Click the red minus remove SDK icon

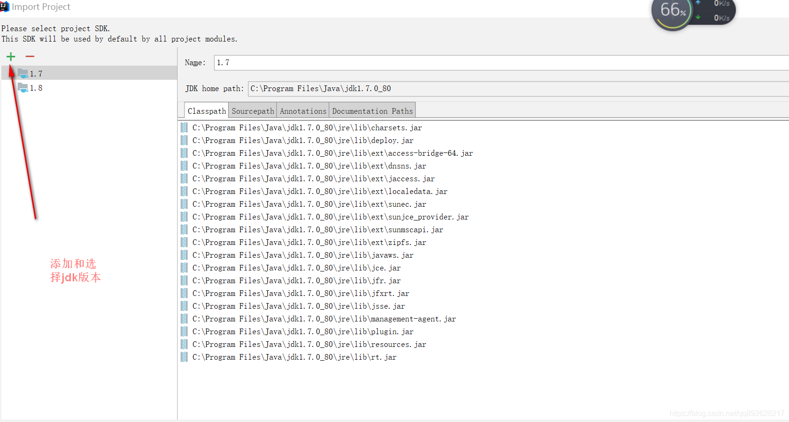click(x=30, y=57)
